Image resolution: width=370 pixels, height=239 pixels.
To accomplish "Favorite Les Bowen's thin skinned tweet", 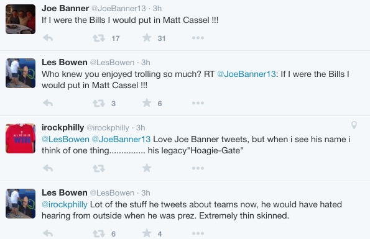I will point(147,233).
